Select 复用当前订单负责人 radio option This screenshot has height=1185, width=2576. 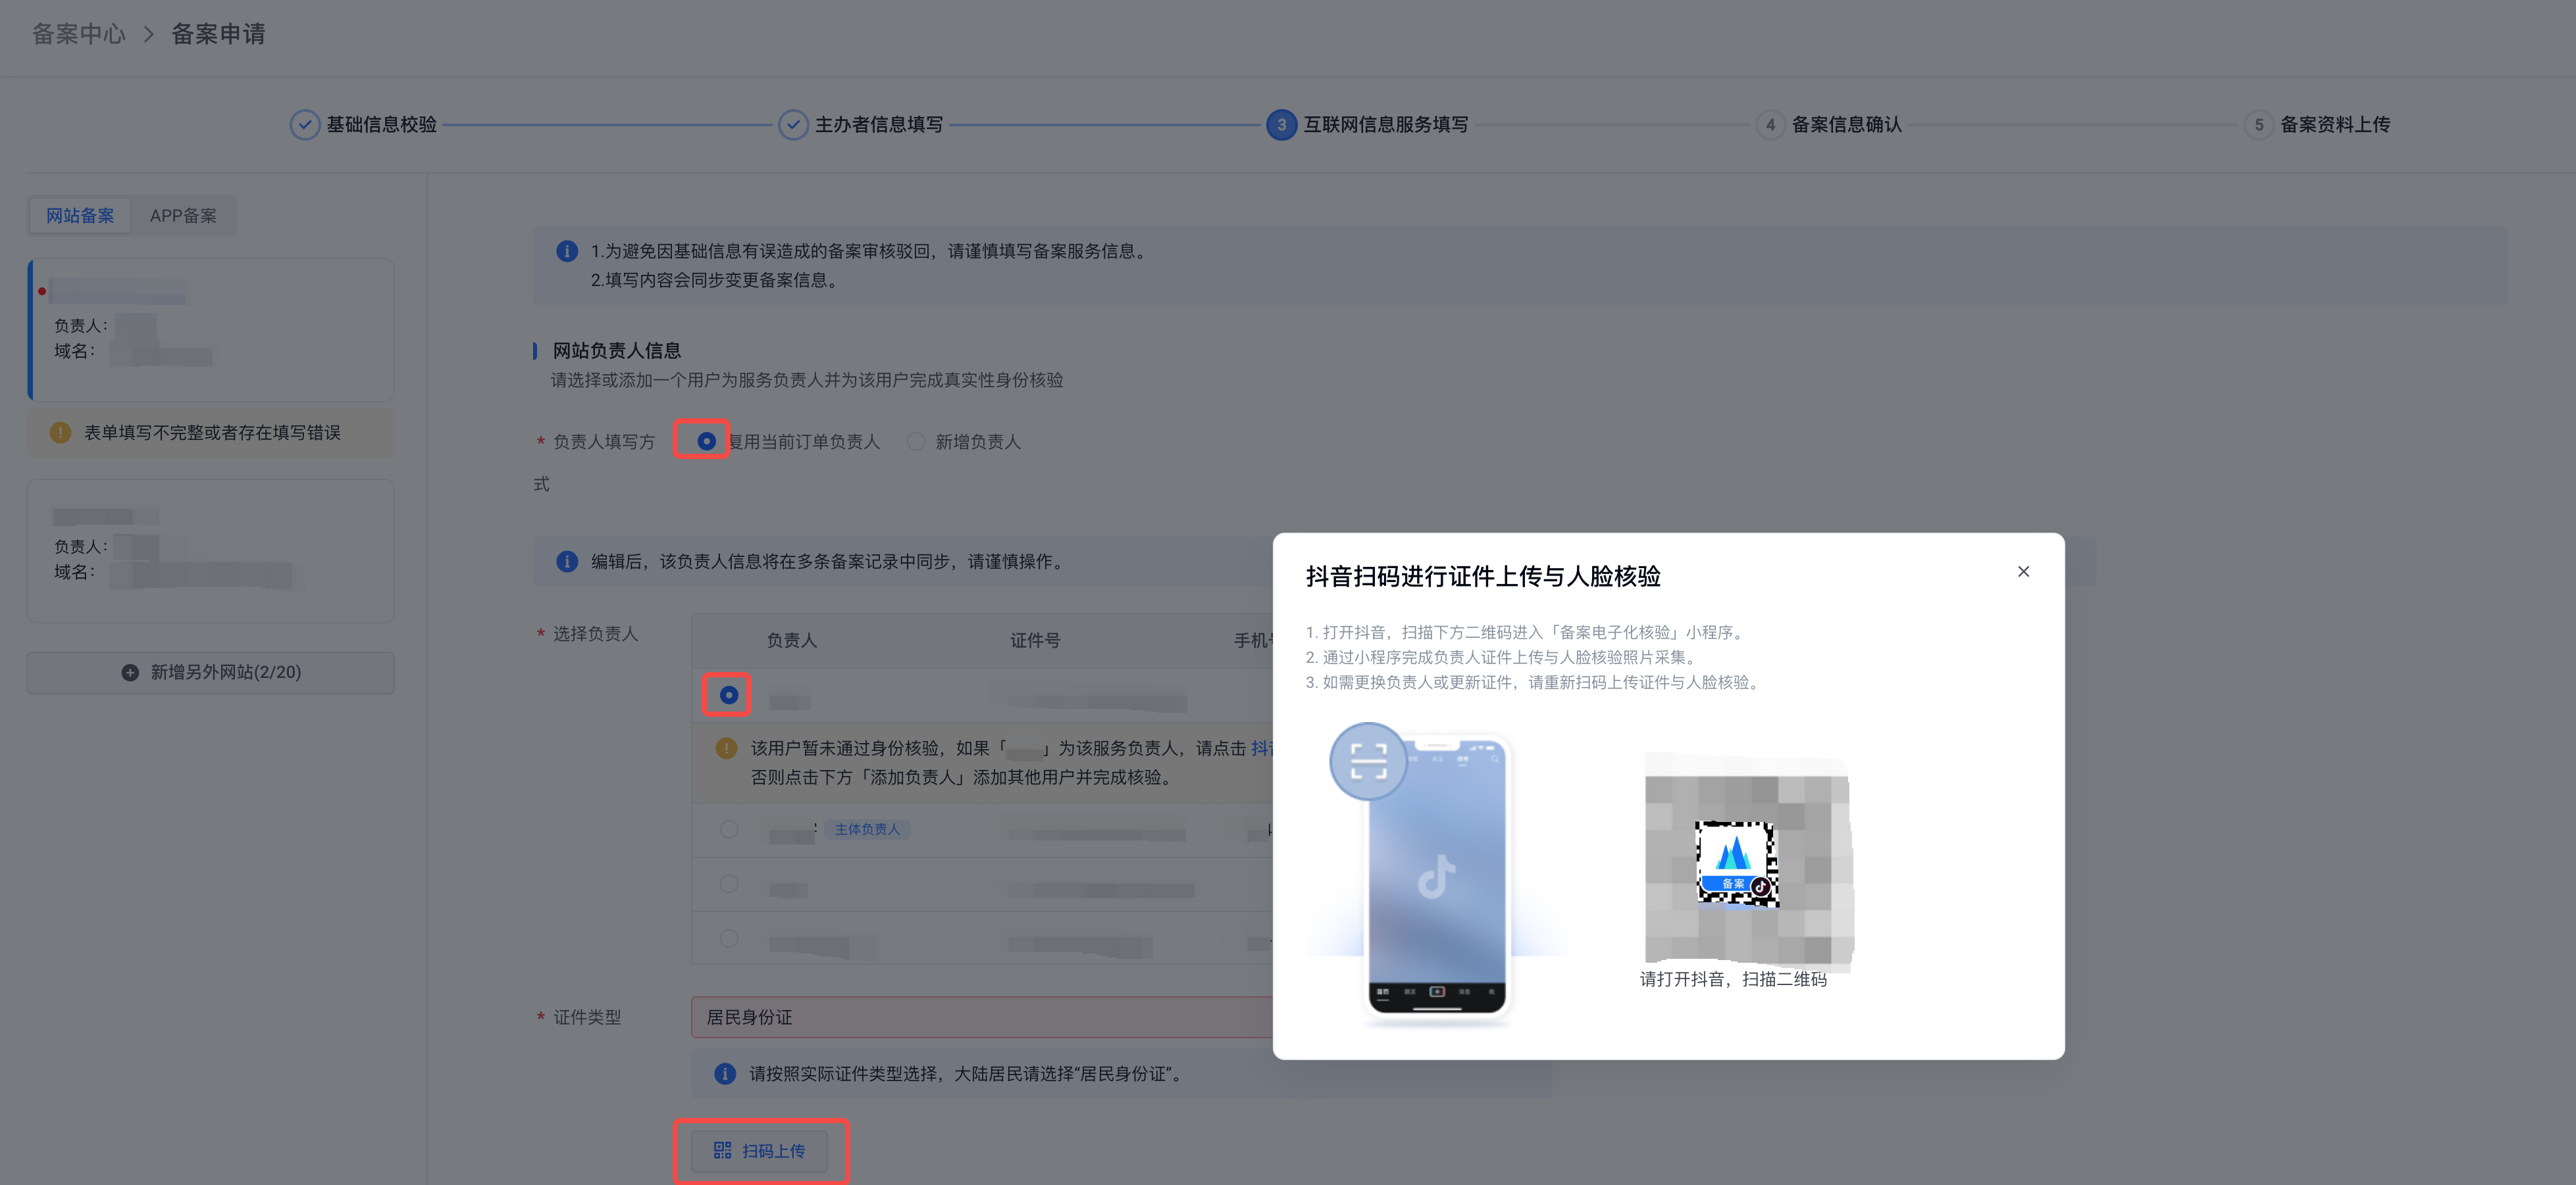[x=707, y=441]
